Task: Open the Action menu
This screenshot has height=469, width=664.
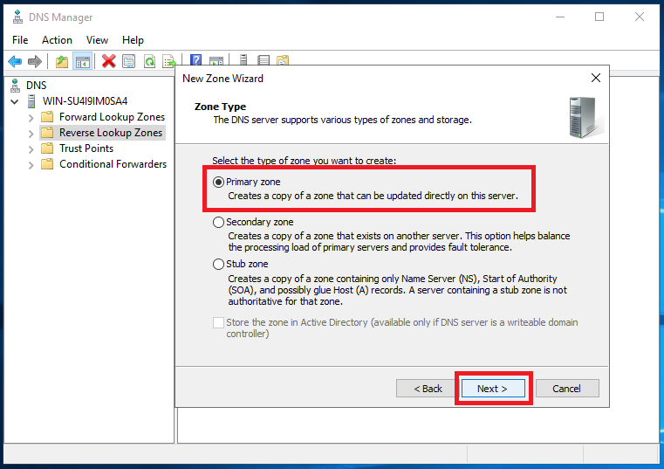Action: pos(57,39)
